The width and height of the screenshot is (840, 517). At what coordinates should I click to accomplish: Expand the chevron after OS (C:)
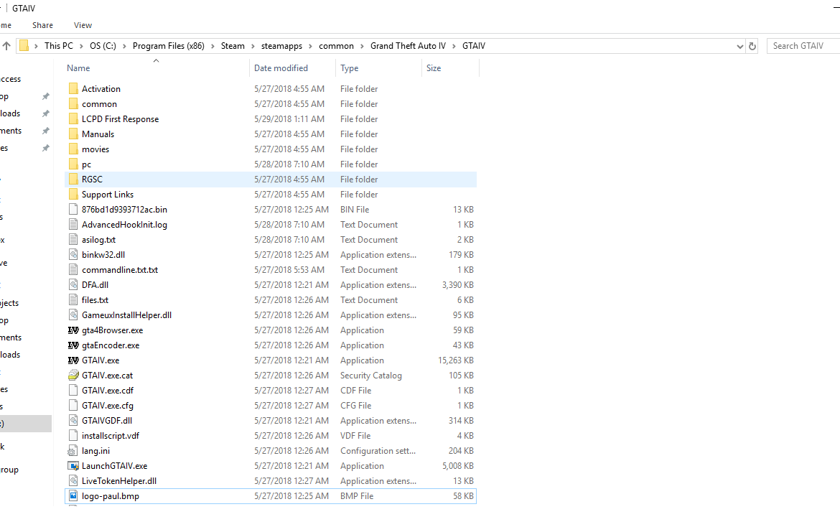click(x=124, y=46)
